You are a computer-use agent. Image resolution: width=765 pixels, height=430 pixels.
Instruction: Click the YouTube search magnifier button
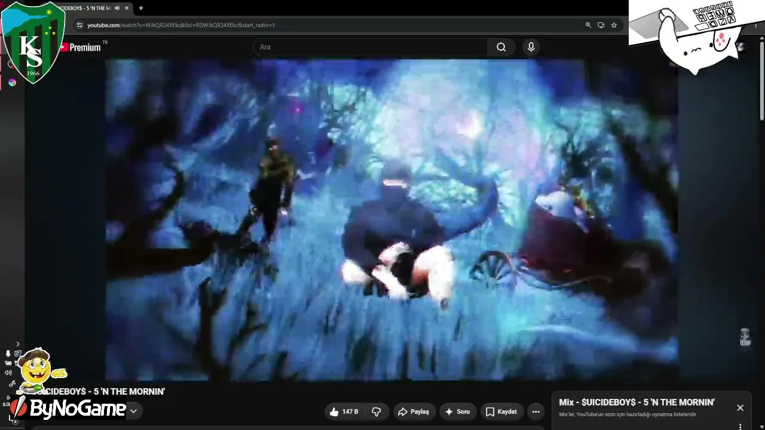501,47
